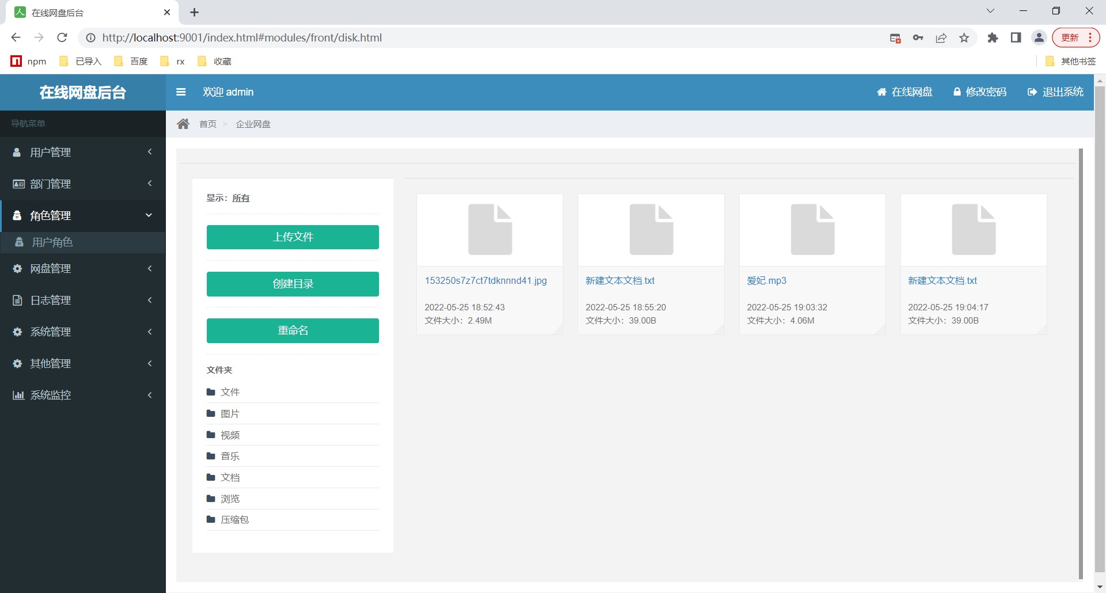Expand the 其他管理 menu chevron
Viewport: 1106px width, 593px height.
[150, 363]
